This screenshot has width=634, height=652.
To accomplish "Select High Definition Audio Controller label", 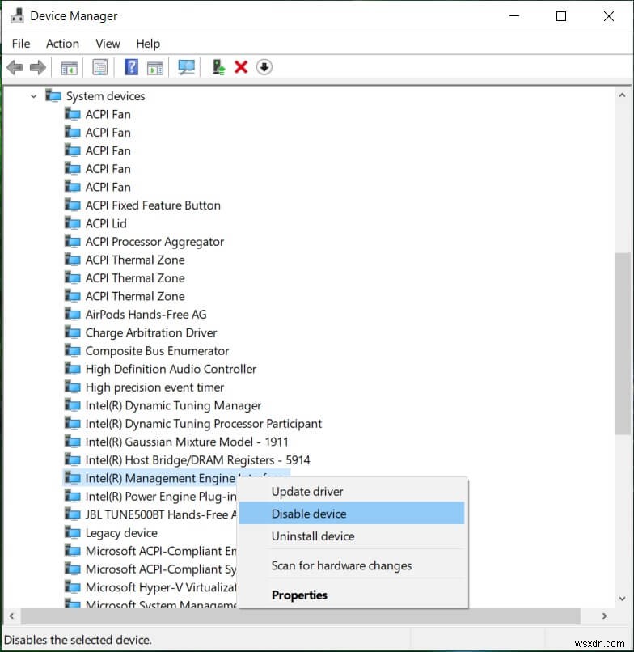I will [x=171, y=369].
